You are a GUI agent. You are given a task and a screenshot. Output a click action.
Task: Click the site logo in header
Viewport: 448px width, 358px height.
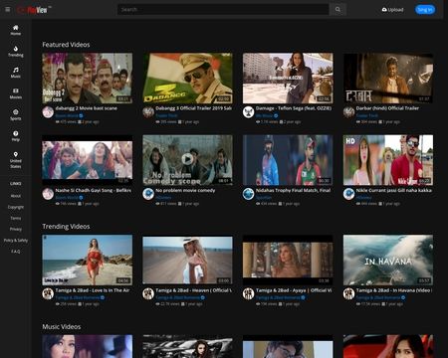pyautogui.click(x=34, y=10)
